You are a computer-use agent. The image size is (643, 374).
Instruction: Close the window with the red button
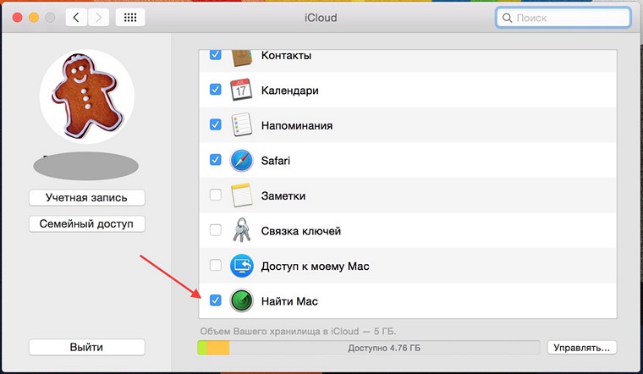(17, 18)
